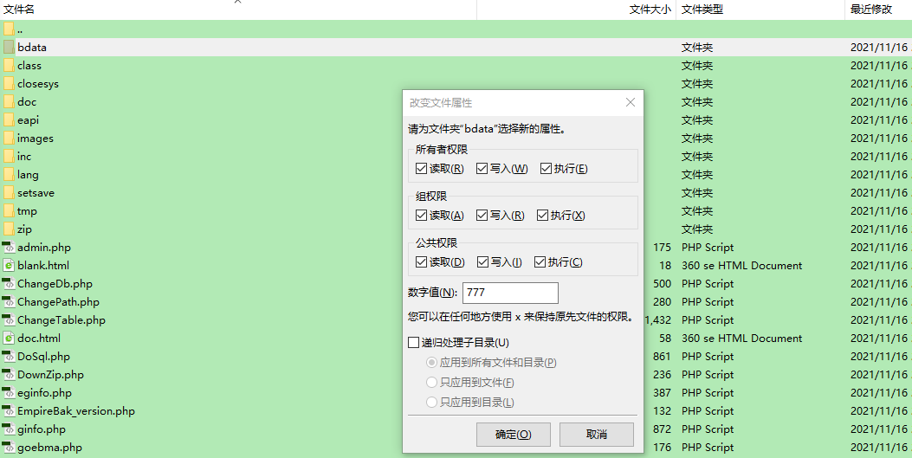Select the ChangeTable.php file icon

[8, 319]
